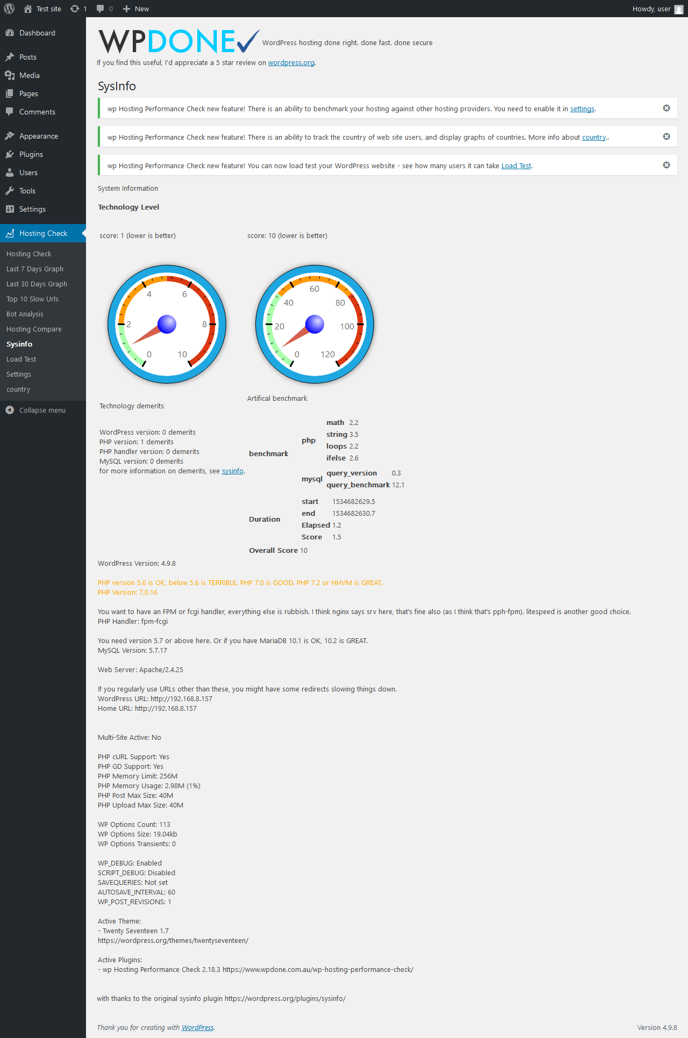Image resolution: width=688 pixels, height=1038 pixels.
Task: Open the comments bubble in admin bar
Action: 101,9
